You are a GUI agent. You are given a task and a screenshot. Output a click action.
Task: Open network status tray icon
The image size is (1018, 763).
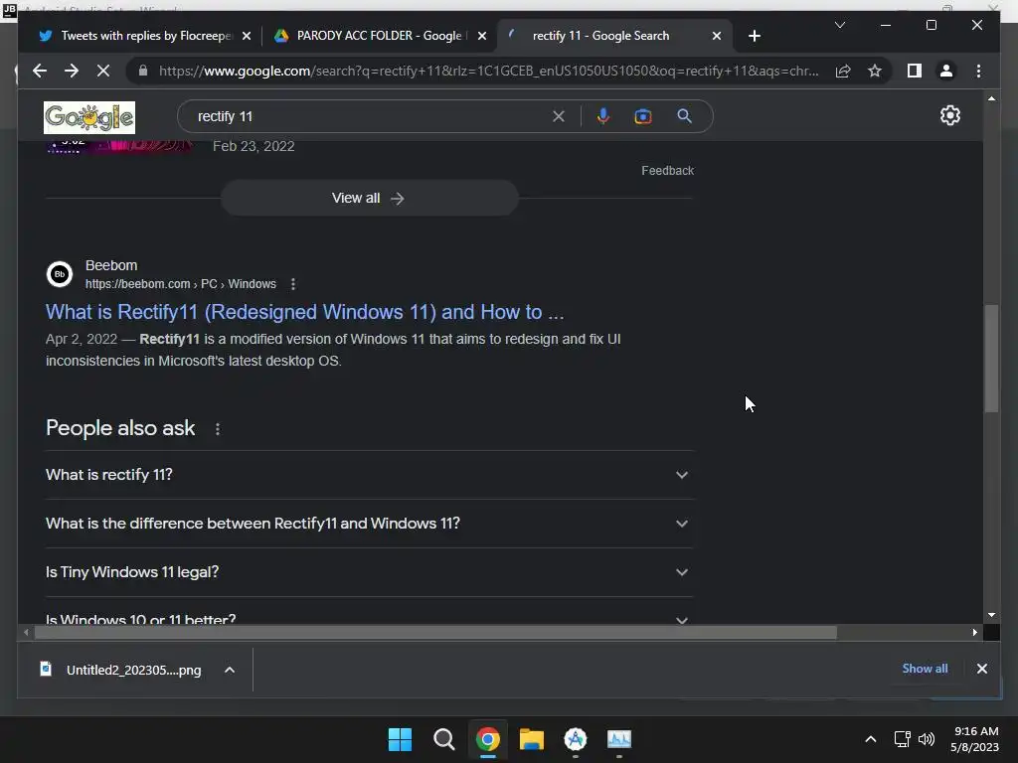(x=902, y=739)
